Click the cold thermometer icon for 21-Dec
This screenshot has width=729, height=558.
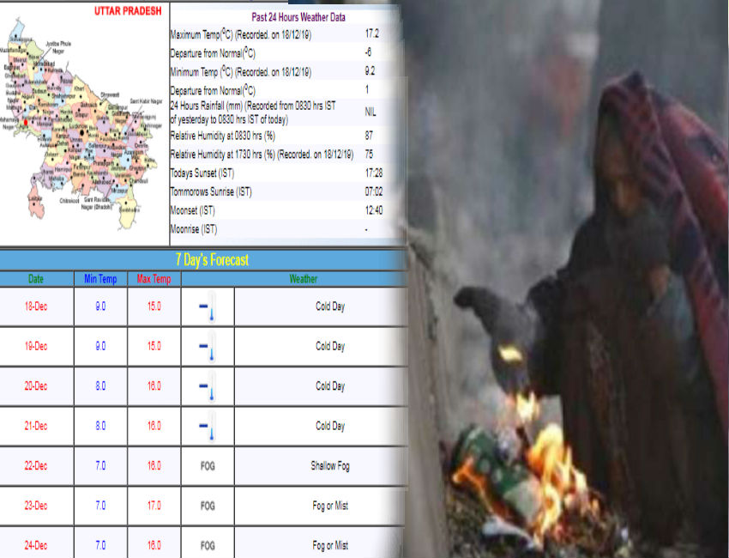(x=207, y=426)
